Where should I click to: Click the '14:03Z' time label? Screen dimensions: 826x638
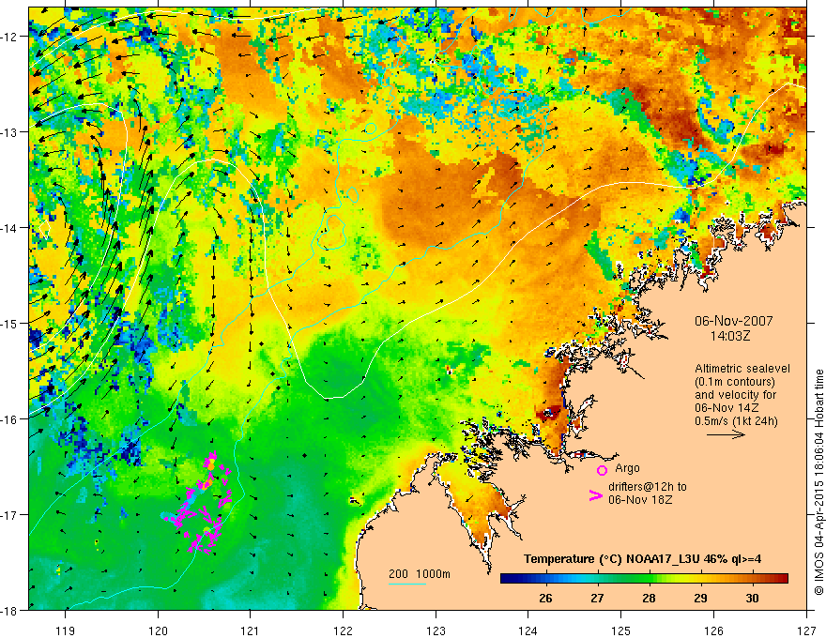pos(729,335)
